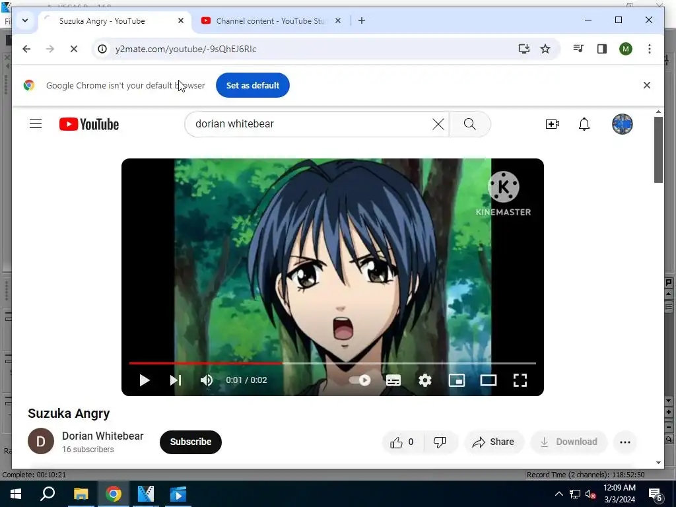Go to the YouTube home logo
The height and width of the screenshot is (507, 676).
point(89,124)
